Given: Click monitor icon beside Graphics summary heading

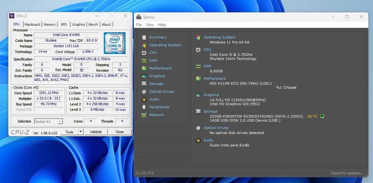Looking at the screenshot, I should click(x=198, y=95).
